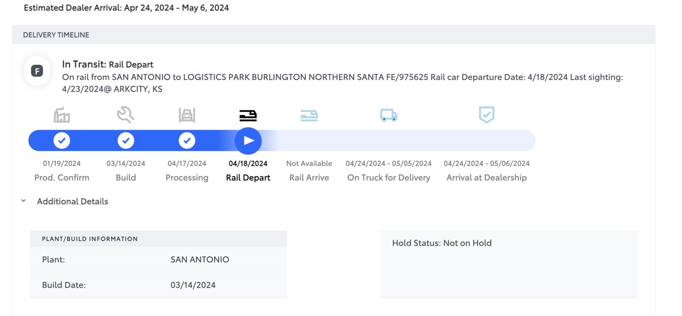Screen dimensions: 682x316
Task: Click the 04/18/2024 Rail Depart date
Action: pos(248,163)
